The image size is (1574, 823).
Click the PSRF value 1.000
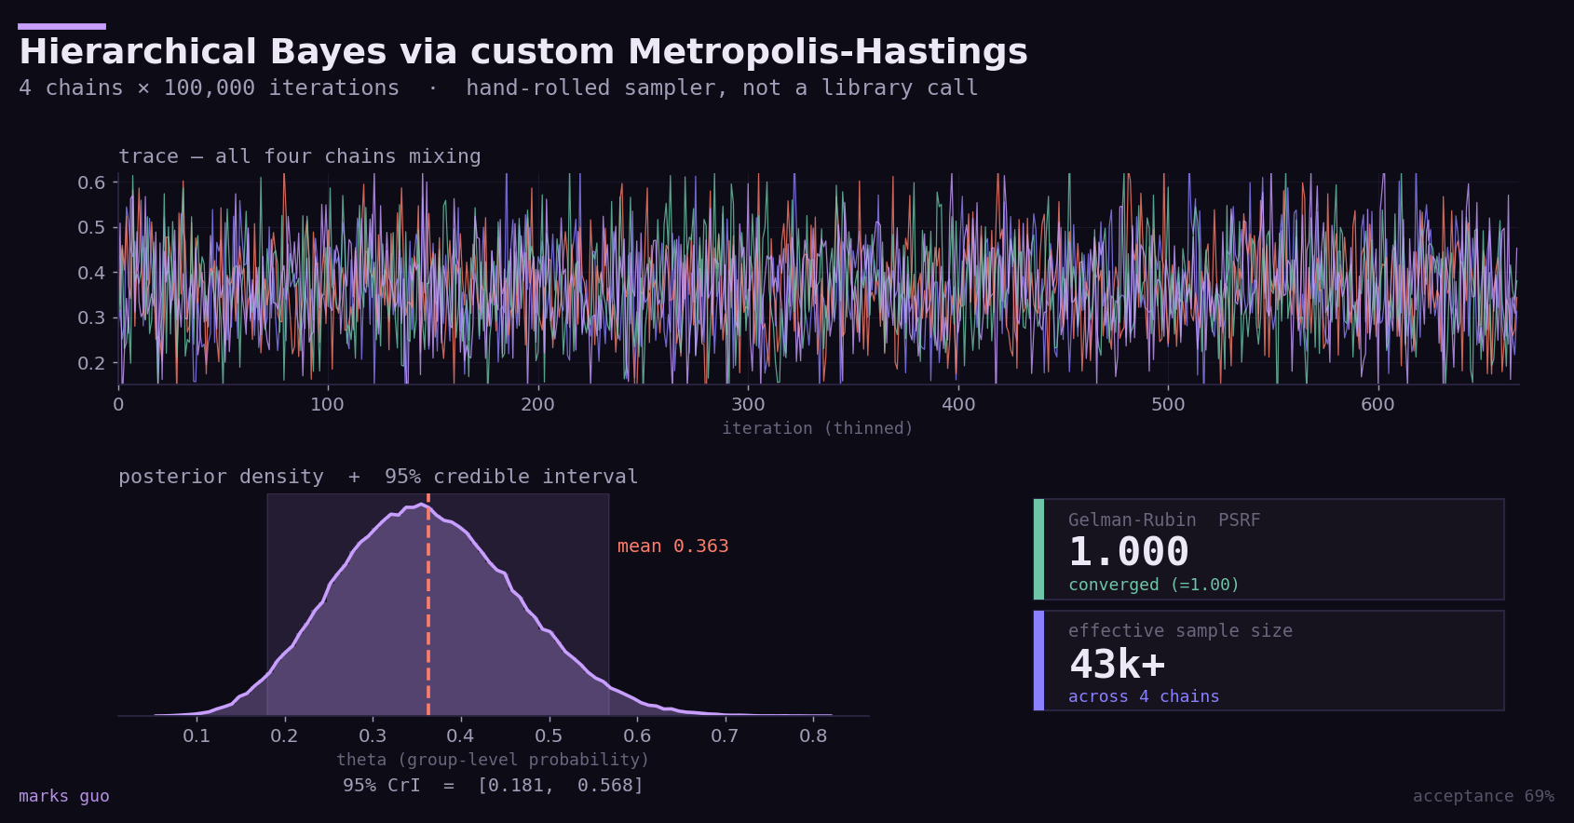pos(1129,552)
